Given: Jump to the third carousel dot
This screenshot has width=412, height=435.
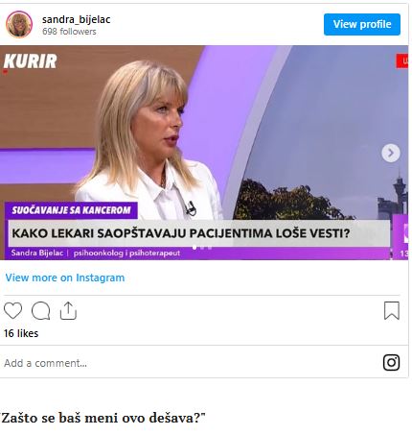Looking at the screenshot, I should click(210, 247).
